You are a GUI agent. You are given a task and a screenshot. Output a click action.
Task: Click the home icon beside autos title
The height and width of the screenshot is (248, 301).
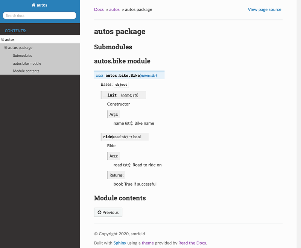click(33, 5)
